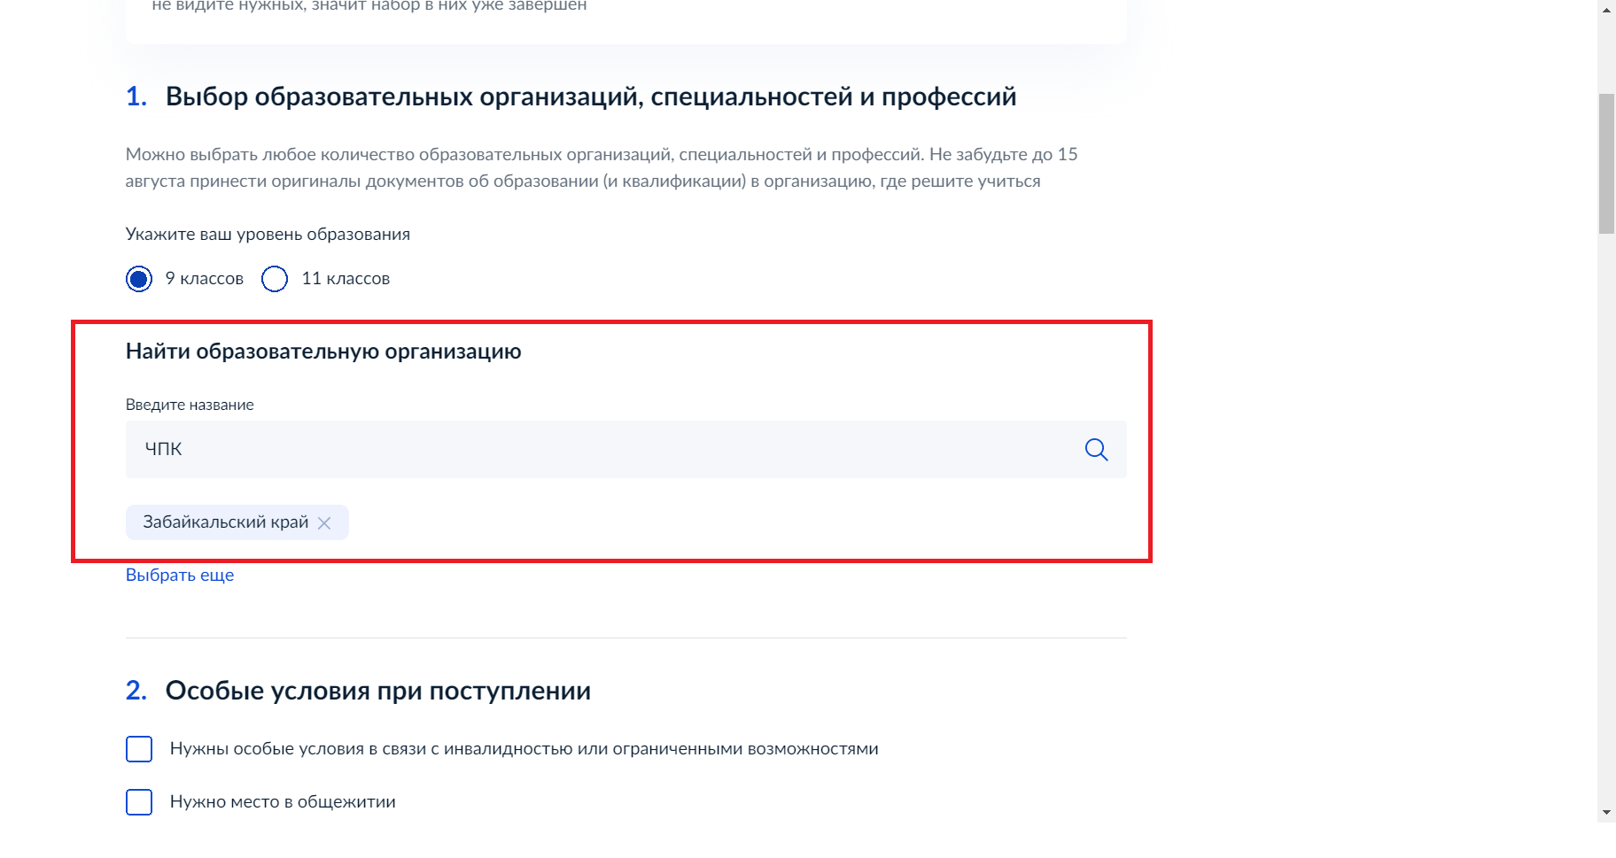
Task: Click the scrollbar down arrow
Action: point(1606,812)
